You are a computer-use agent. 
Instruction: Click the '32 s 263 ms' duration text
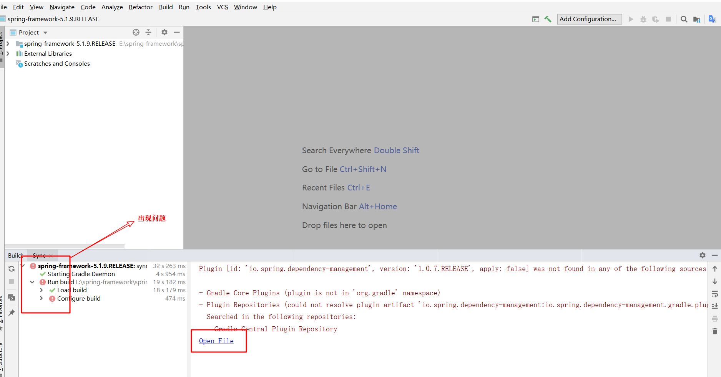tap(169, 266)
